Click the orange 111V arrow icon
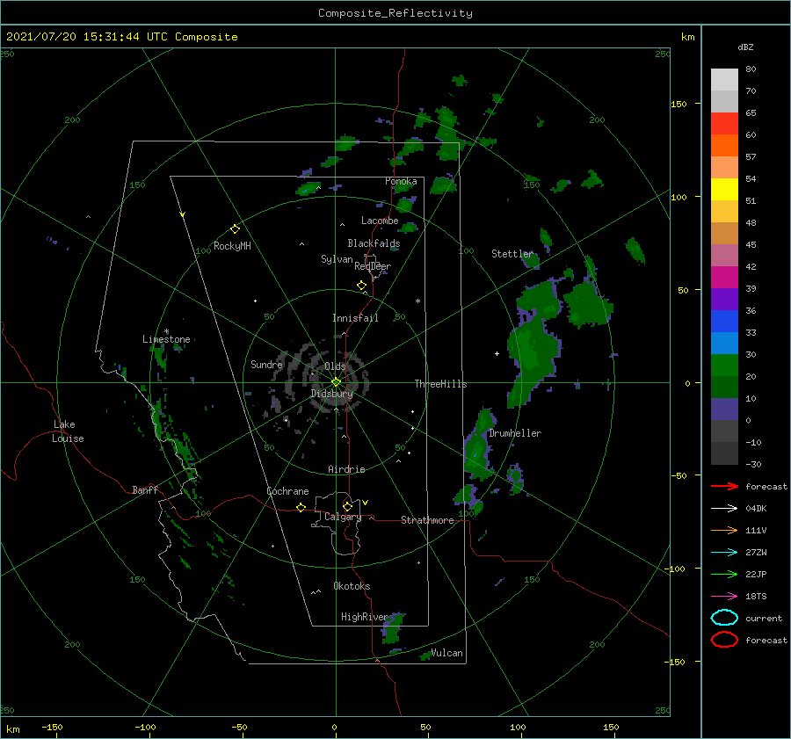The image size is (791, 739). coord(724,530)
